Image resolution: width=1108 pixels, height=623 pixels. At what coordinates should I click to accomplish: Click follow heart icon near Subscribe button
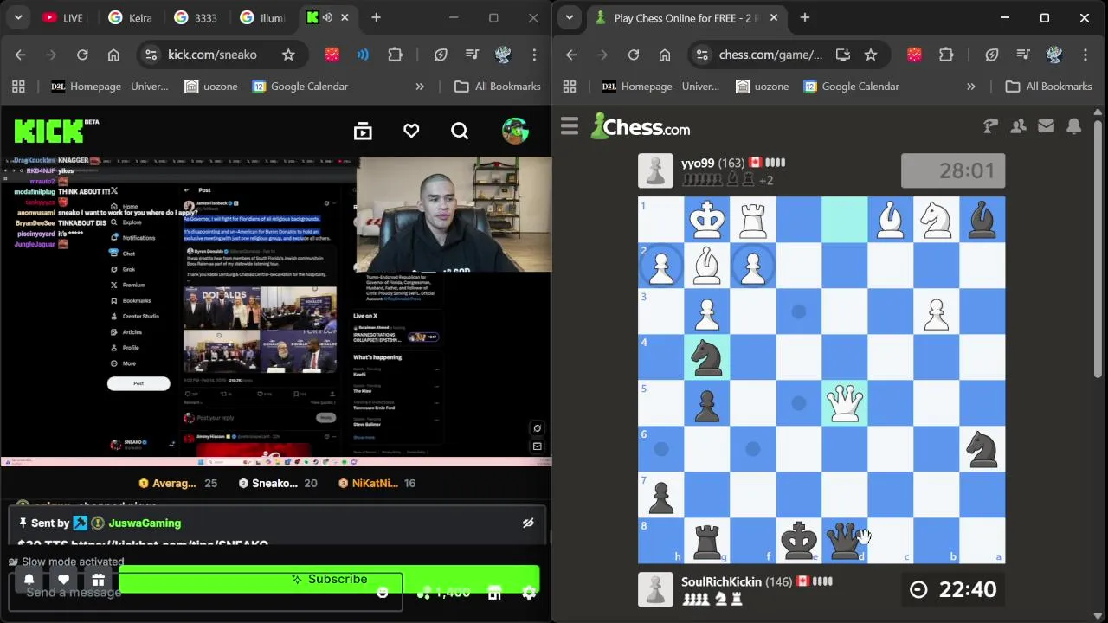63,580
